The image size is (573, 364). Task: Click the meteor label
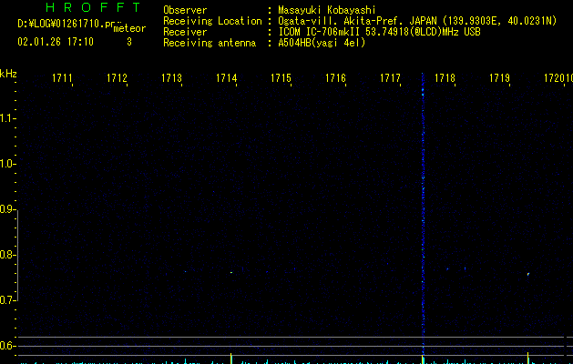(x=129, y=28)
